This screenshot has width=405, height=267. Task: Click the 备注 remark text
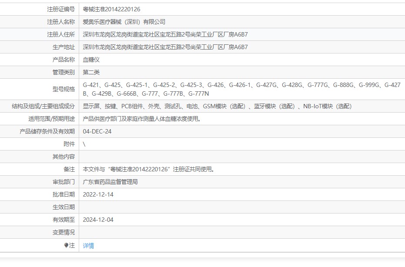148,170
